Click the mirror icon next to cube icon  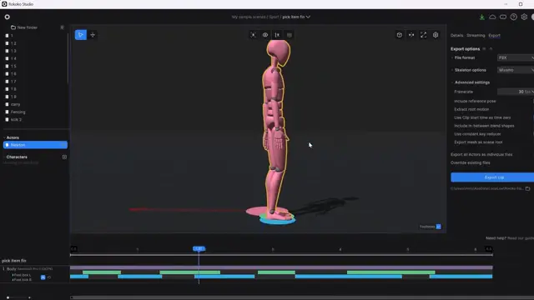pos(411,35)
